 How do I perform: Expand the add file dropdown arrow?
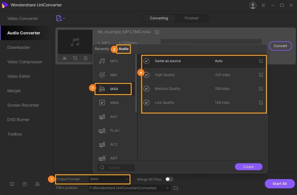[x=64, y=18]
